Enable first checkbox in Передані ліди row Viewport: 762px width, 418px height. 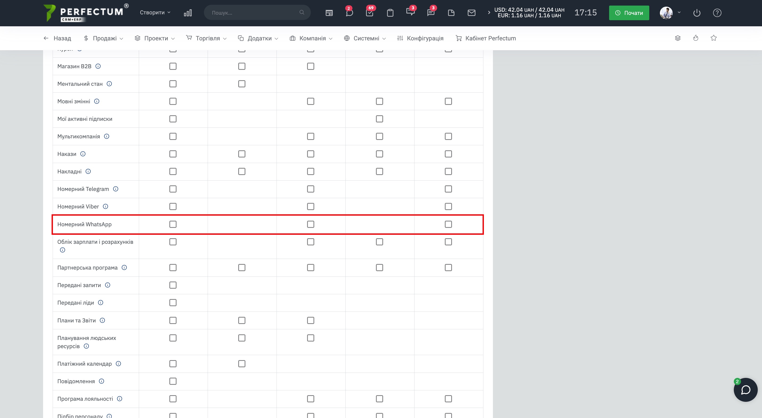tap(173, 302)
